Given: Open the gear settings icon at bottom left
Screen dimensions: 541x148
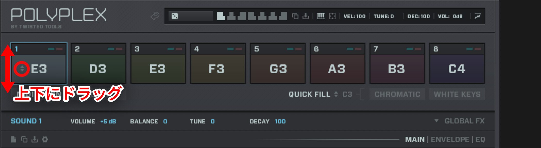Looking at the screenshot, I should (45, 139).
